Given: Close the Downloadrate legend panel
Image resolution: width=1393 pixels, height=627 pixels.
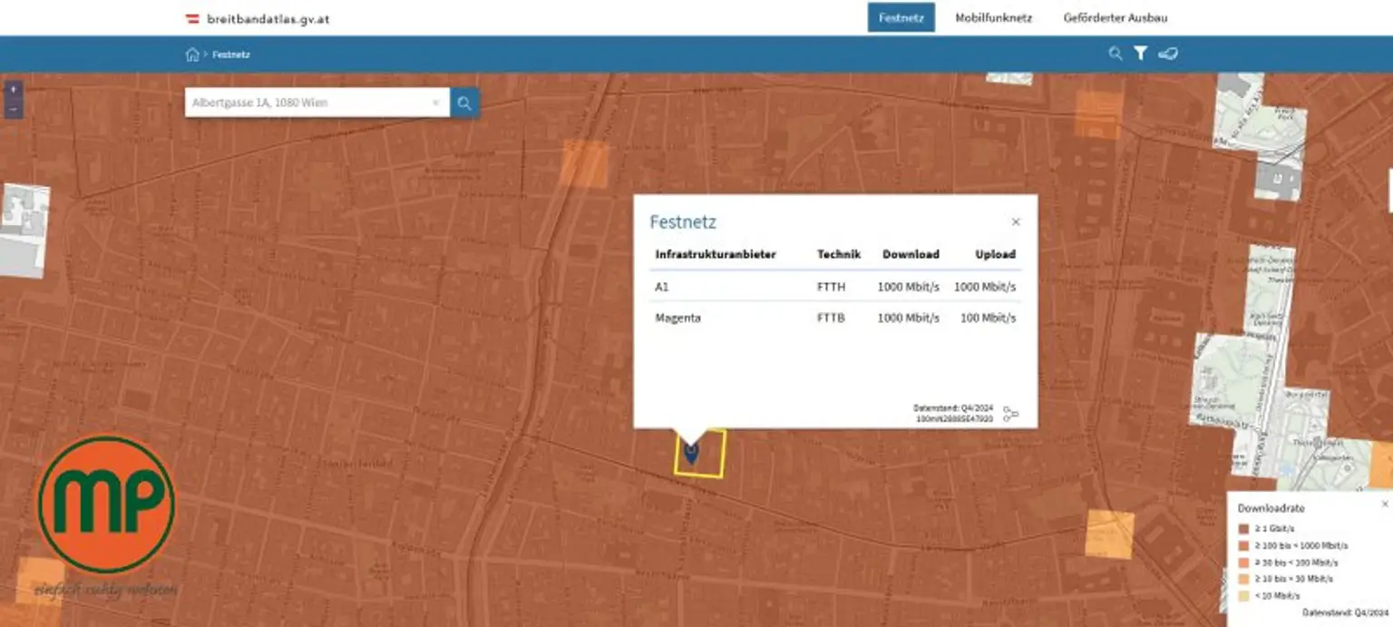Looking at the screenshot, I should click(1385, 503).
